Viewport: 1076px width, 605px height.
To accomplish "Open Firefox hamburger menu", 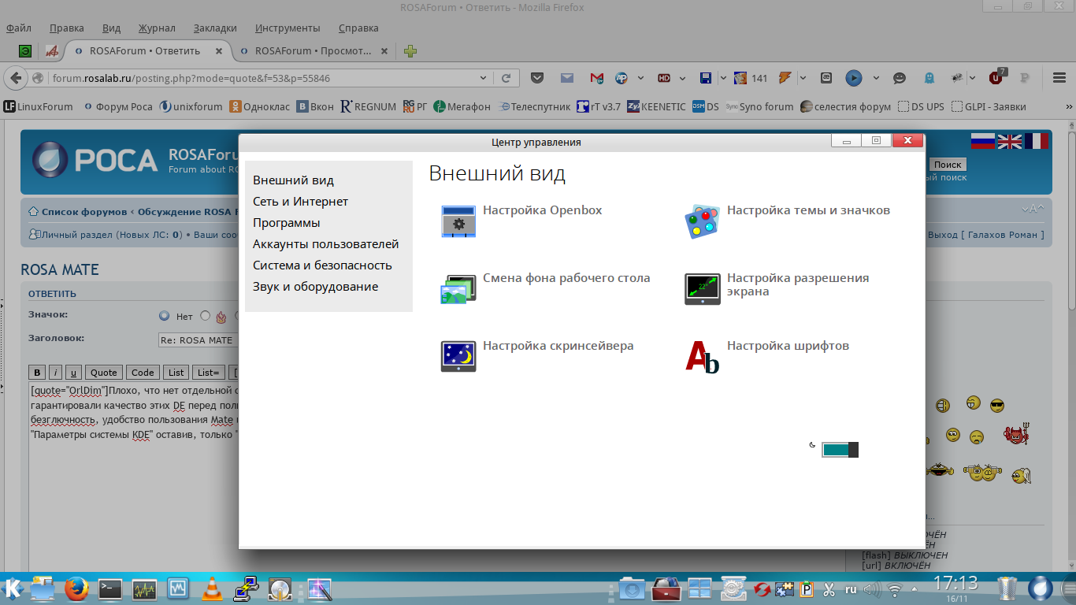I will [x=1059, y=78].
